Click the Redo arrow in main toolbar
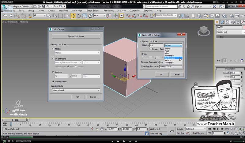This screenshot has width=245, height=143. click(11, 16)
